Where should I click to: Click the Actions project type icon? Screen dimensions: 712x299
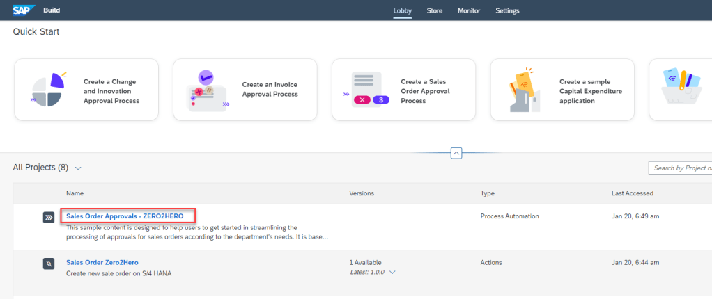48,264
